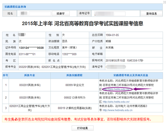Click the 报考时间 field label
The height and width of the screenshot is (132, 166).
(97, 60)
